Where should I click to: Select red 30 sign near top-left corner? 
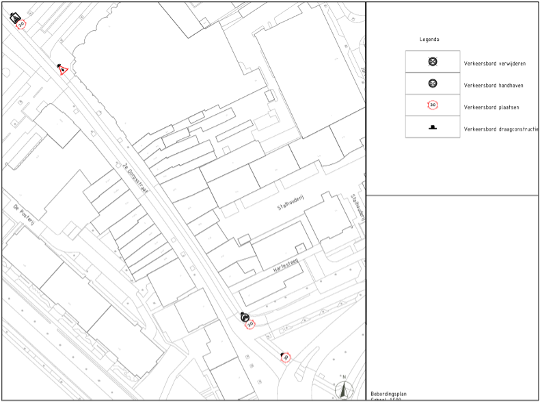[x=21, y=25]
